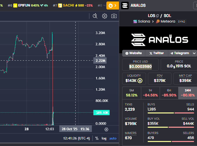Click the BUYERS value 479
The width and height of the screenshot is (197, 146).
tap(151, 138)
